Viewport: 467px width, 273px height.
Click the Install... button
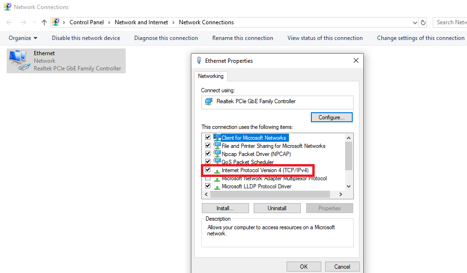(x=225, y=208)
